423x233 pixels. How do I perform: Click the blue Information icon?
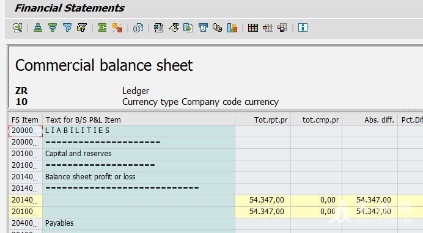[x=303, y=27]
